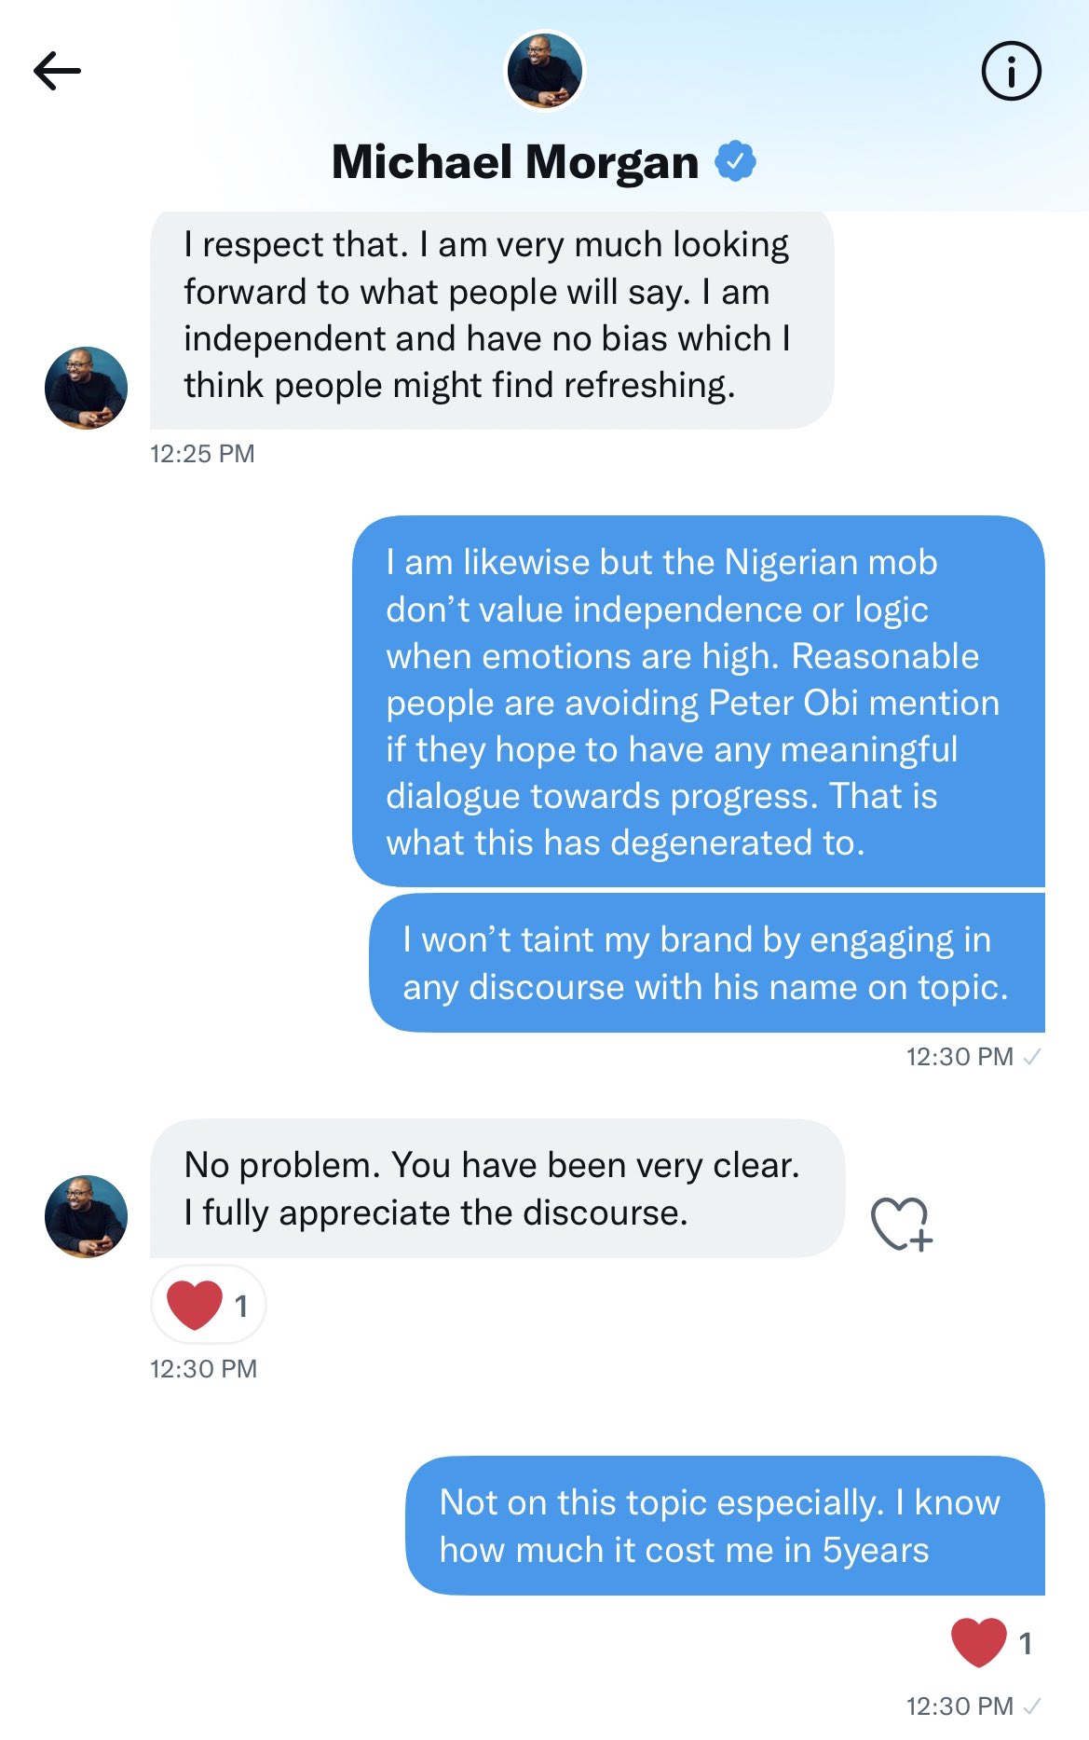
Task: Add a reaction using the heart-plus icon
Action: pos(901,1223)
